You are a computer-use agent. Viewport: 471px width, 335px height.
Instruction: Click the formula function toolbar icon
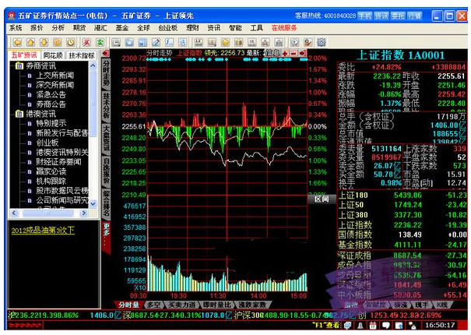169,42
